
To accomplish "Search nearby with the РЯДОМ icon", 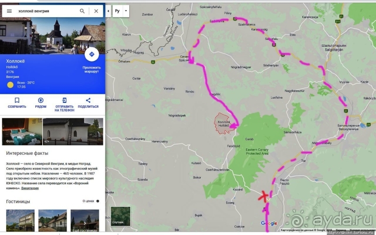I will point(40,100).
